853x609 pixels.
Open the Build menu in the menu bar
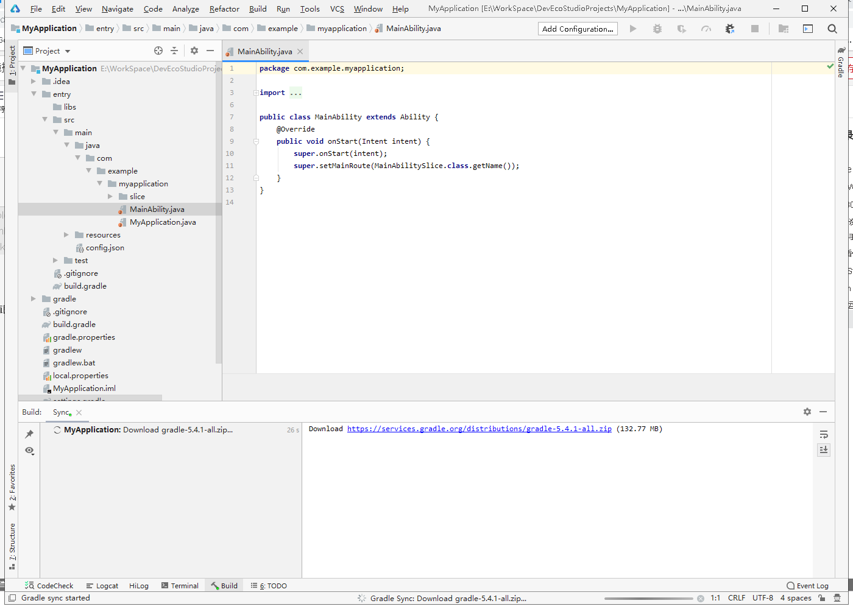pyautogui.click(x=258, y=9)
